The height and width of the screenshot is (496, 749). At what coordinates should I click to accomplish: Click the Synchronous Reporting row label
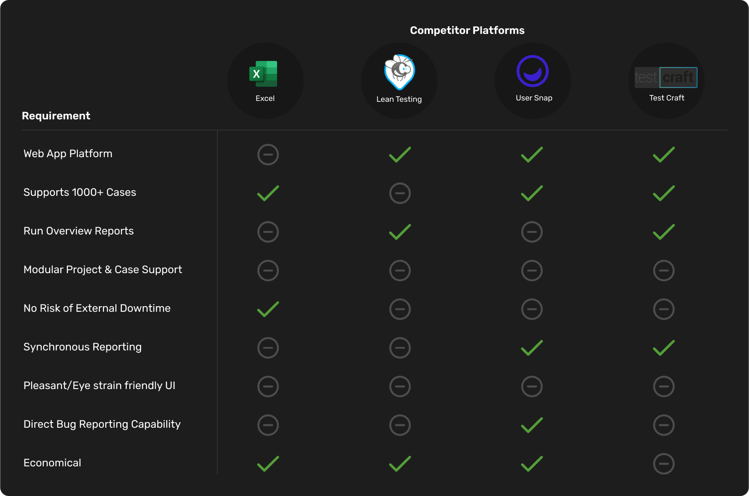(83, 347)
